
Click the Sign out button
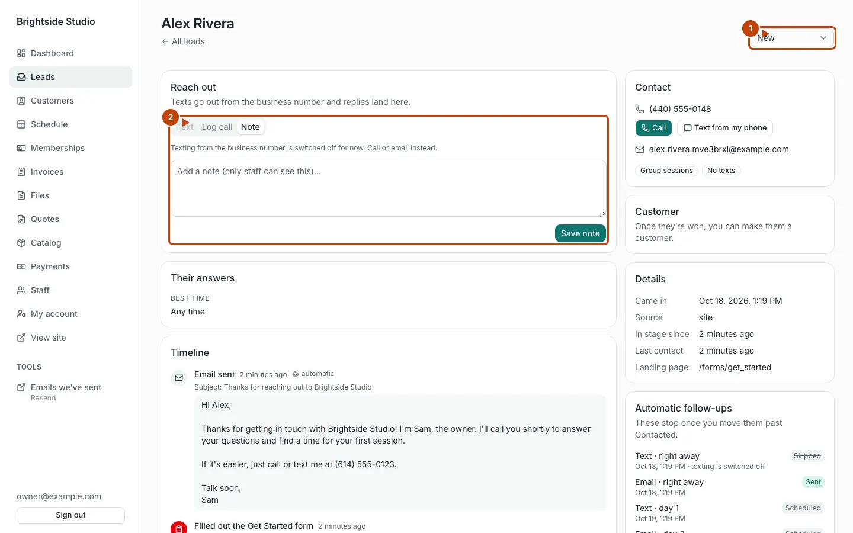pyautogui.click(x=70, y=515)
